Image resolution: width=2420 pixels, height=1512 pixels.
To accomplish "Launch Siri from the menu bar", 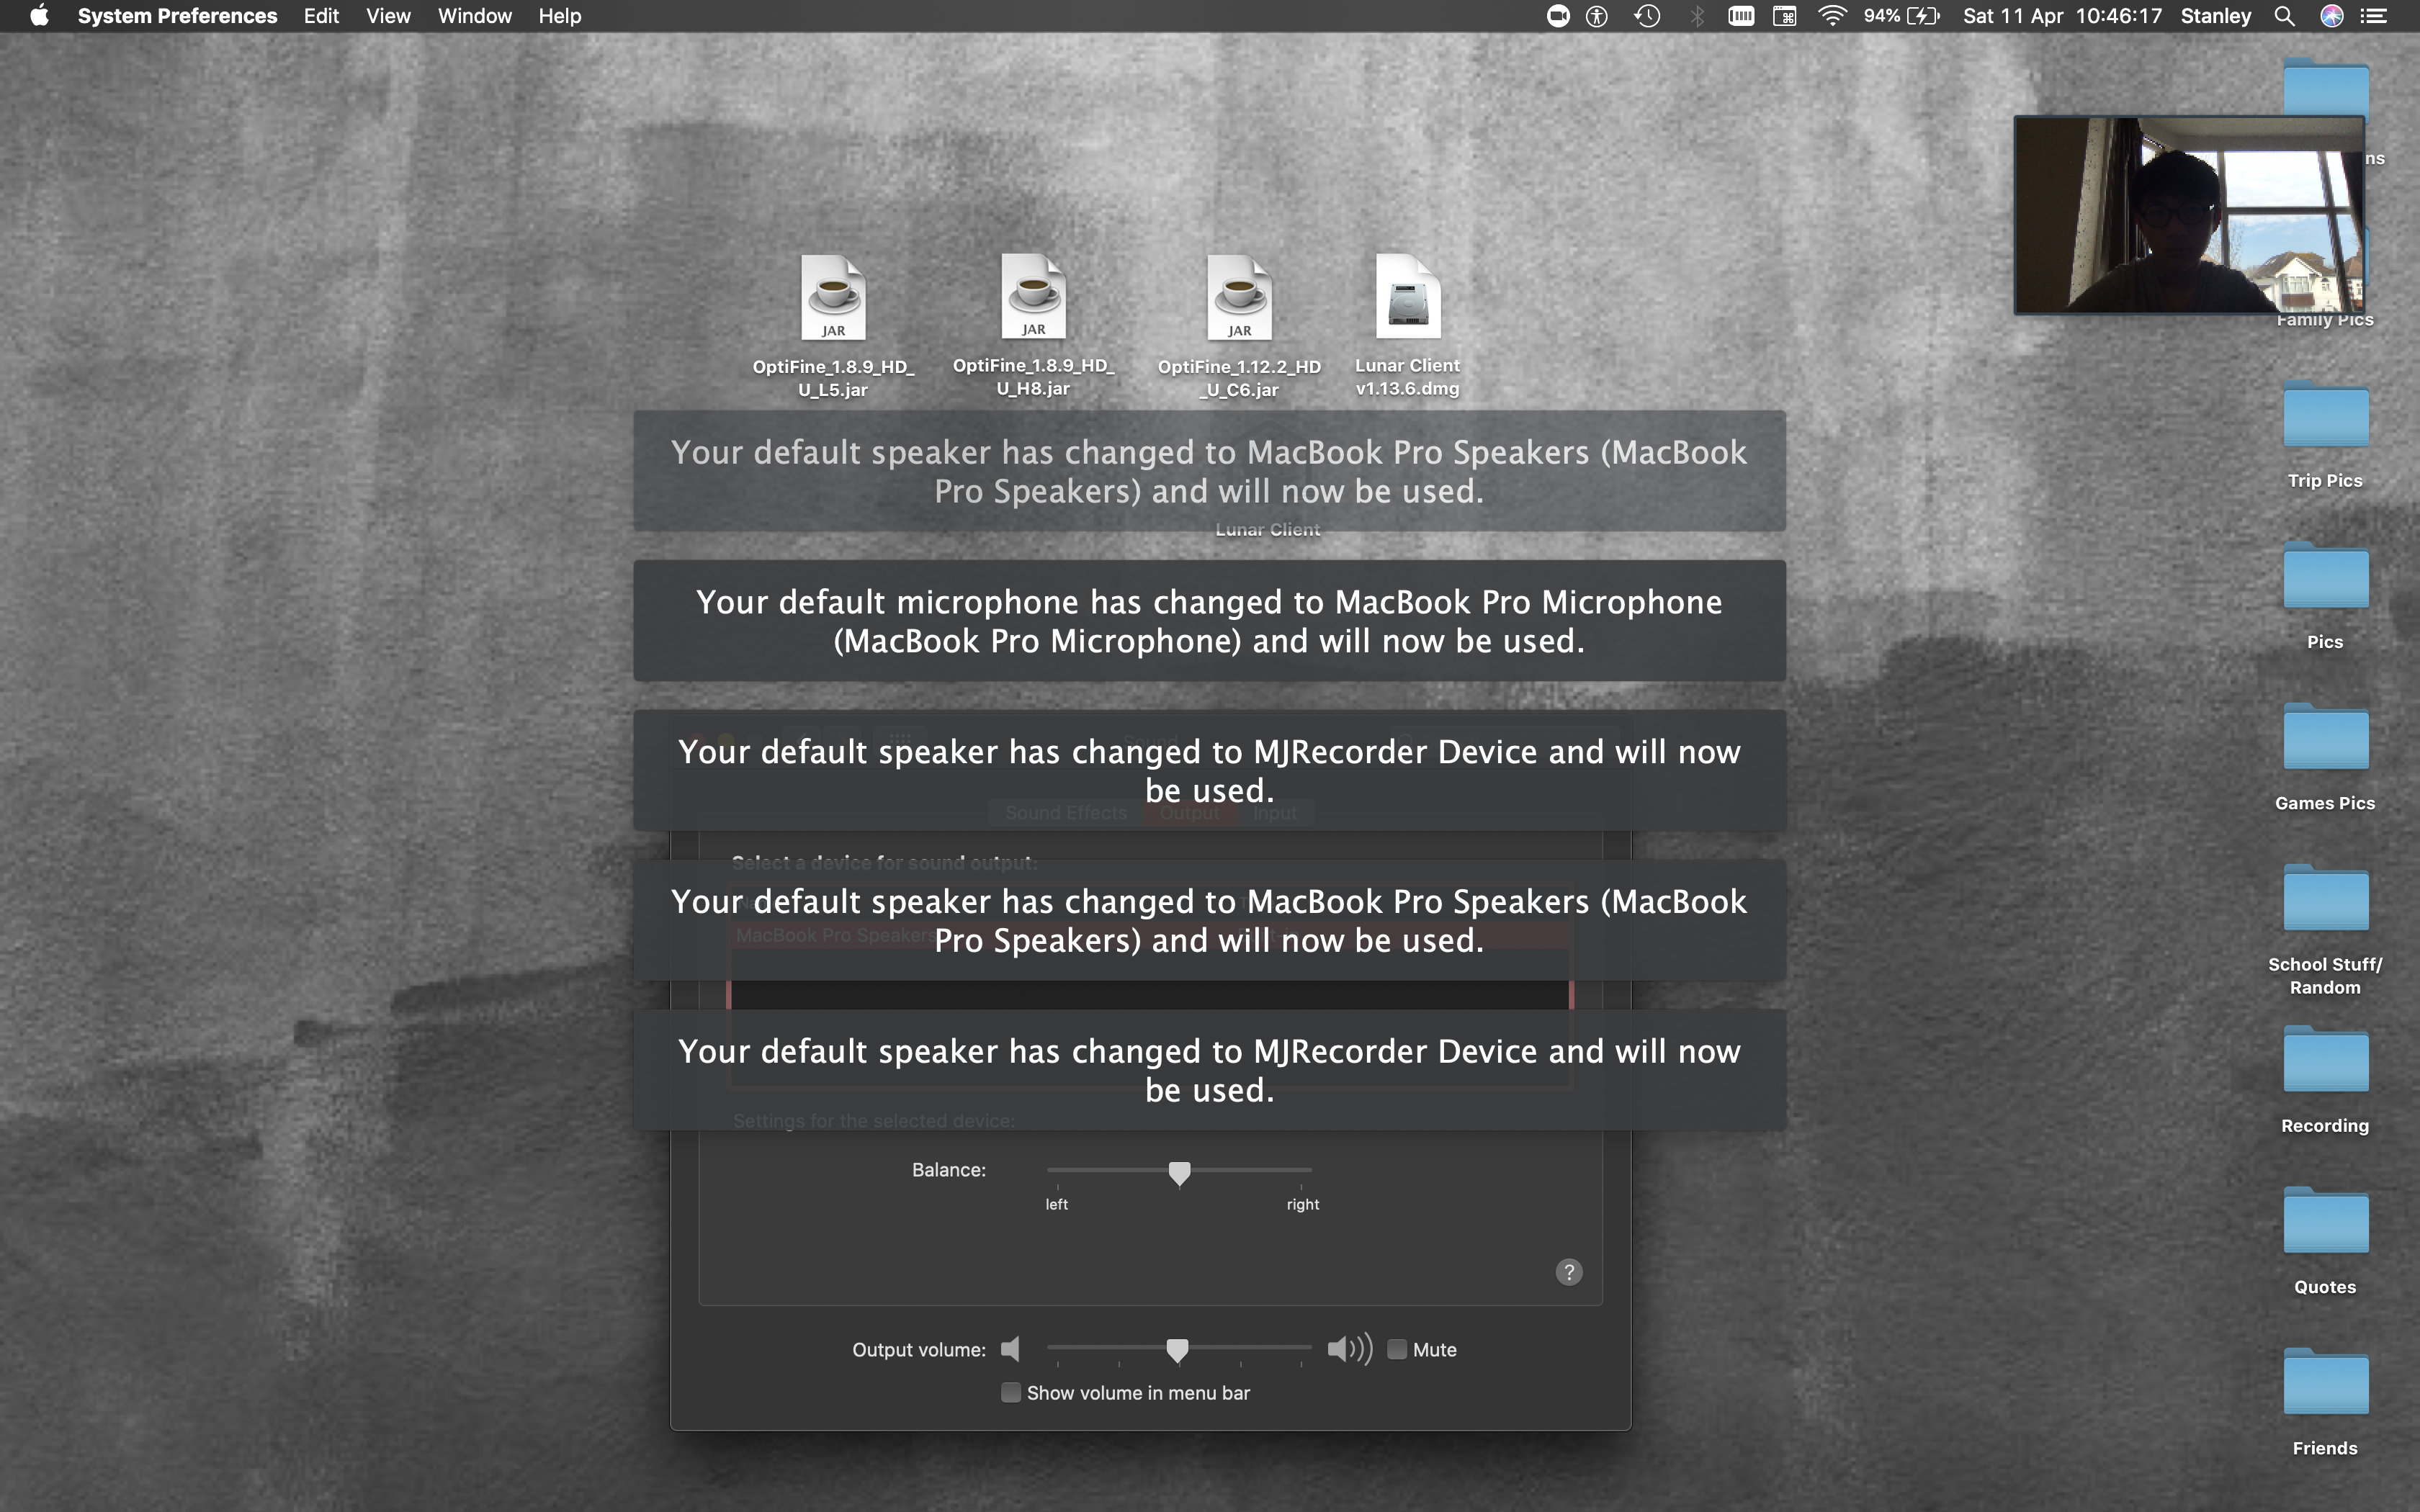I will coord(2331,16).
